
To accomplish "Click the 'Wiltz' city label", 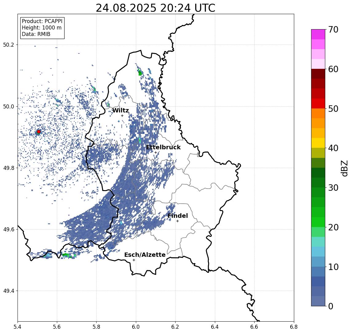I will (x=121, y=110).
